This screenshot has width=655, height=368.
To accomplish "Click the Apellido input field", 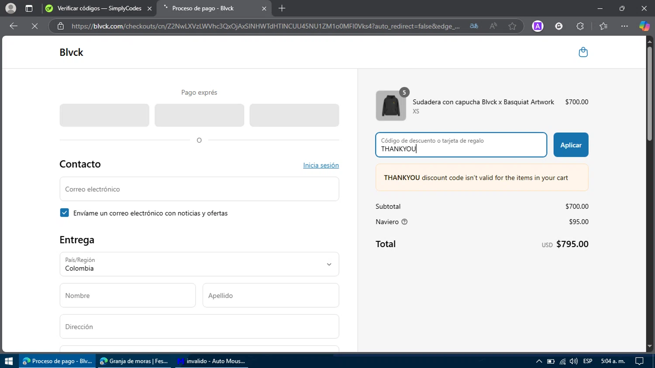I will tap(271, 296).
